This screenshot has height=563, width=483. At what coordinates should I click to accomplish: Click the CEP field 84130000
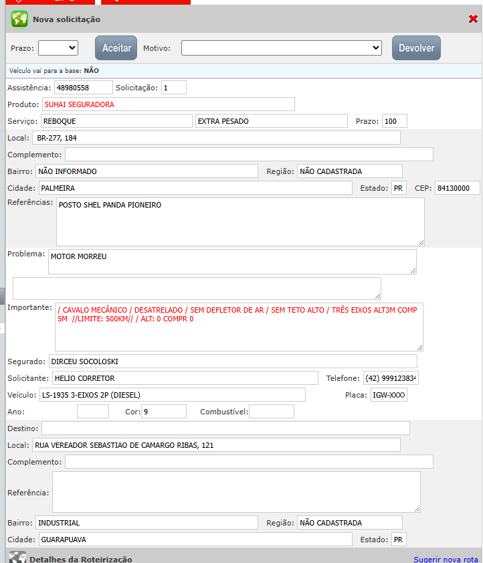click(x=457, y=188)
